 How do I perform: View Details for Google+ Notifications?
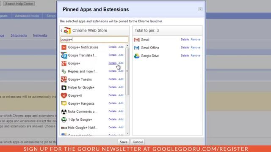point(112,47)
